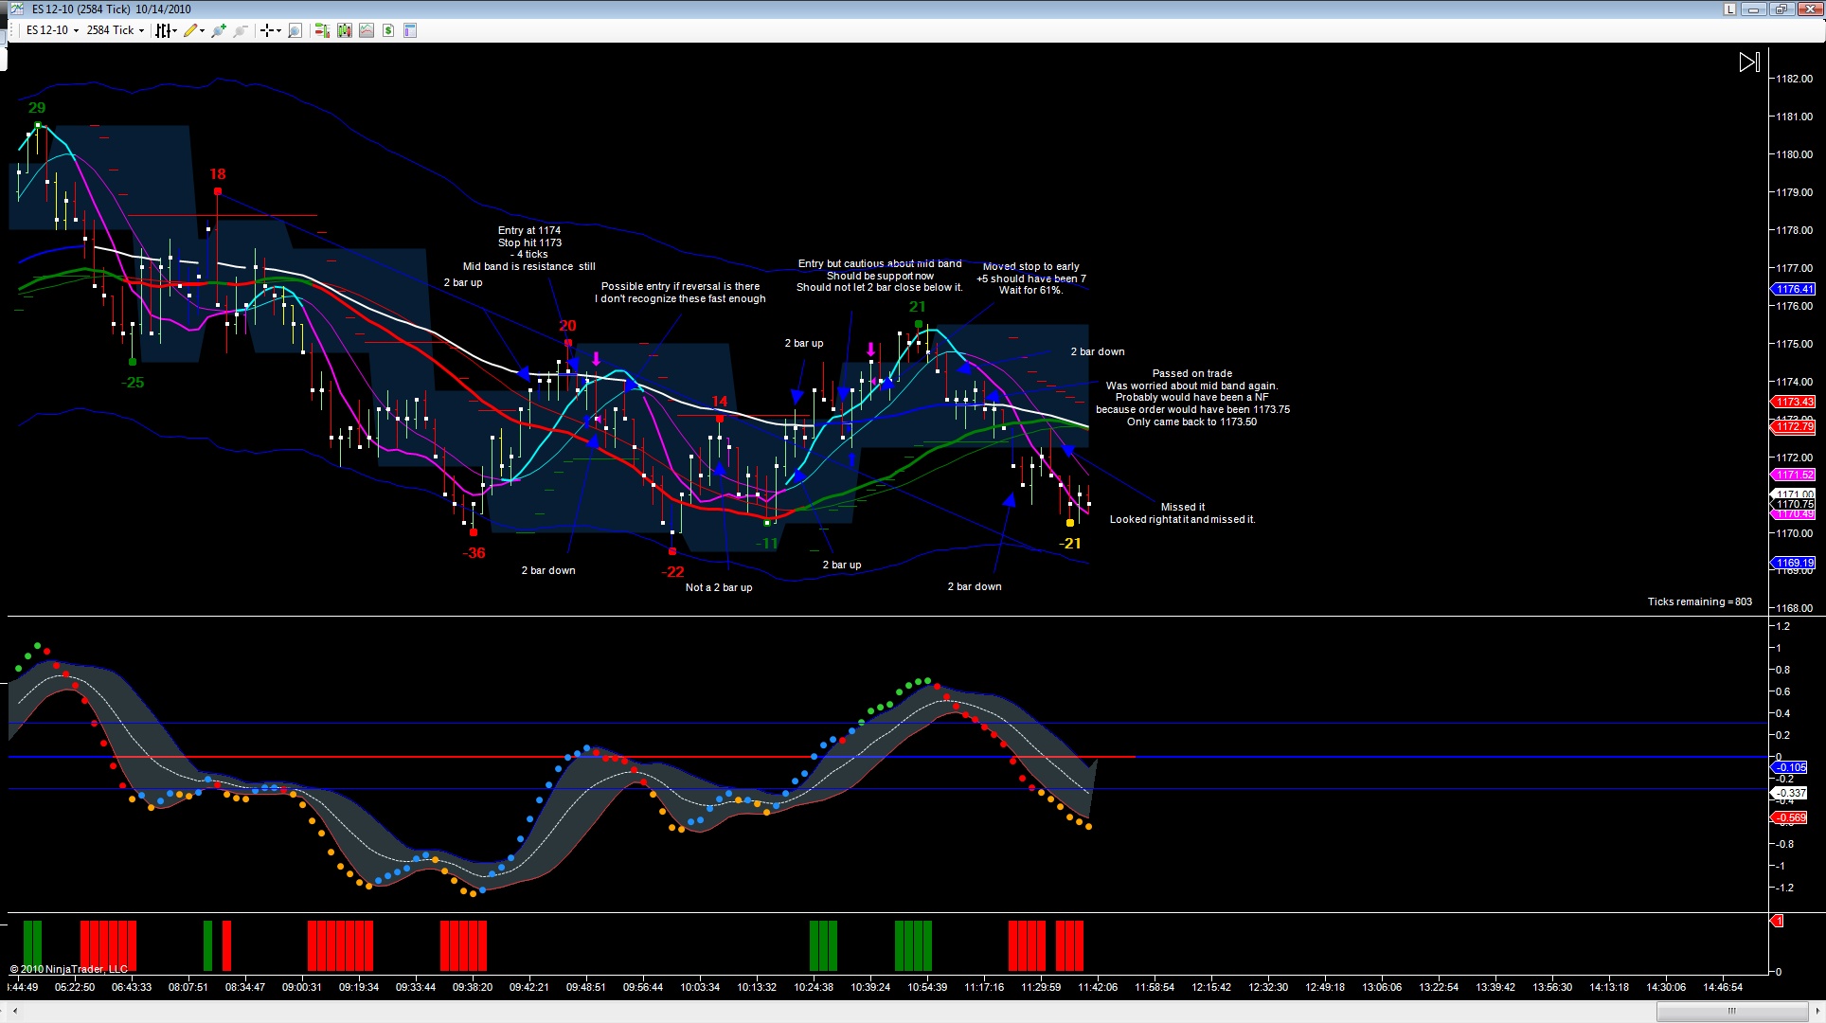This screenshot has height=1023, width=1826.
Task: Click the -0.337 oscillator value marker
Action: pyautogui.click(x=1789, y=793)
